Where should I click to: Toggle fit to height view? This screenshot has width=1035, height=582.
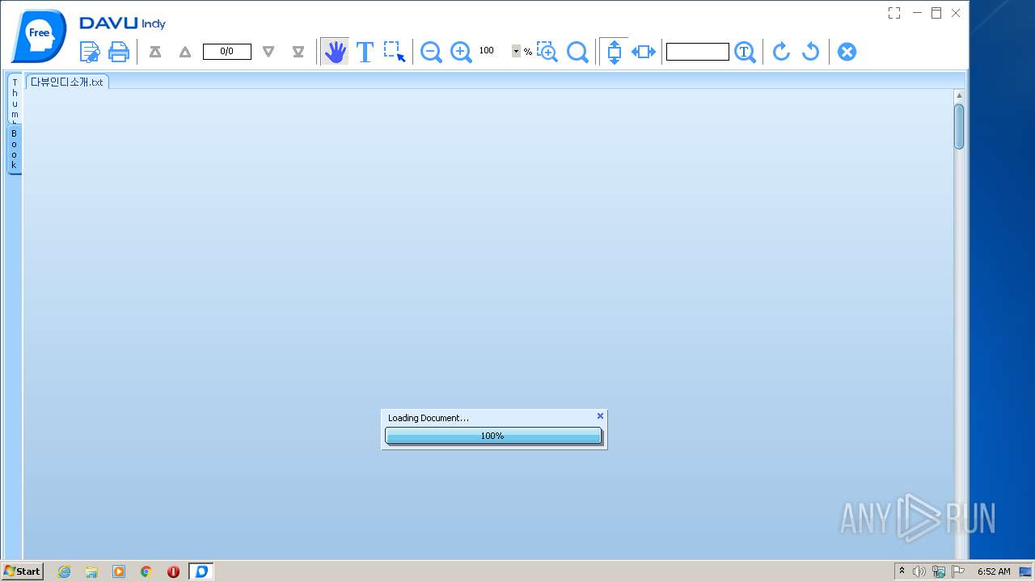coord(614,52)
